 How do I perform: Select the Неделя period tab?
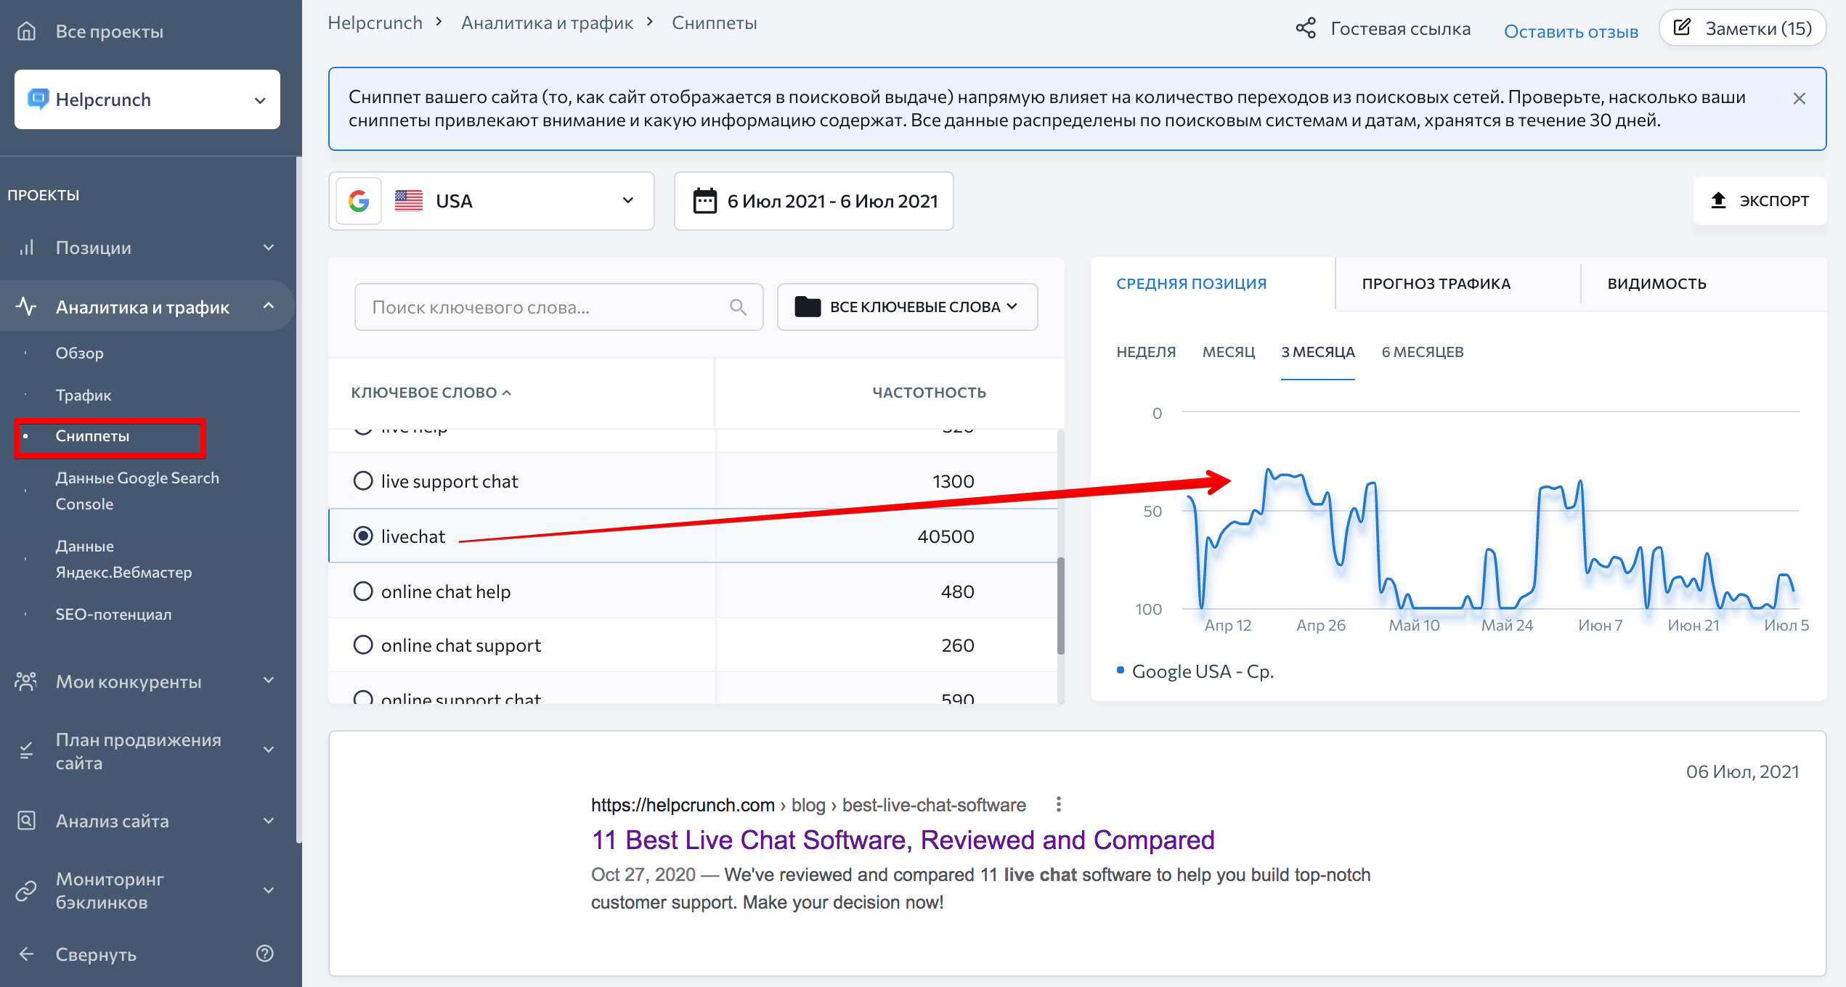(x=1145, y=352)
